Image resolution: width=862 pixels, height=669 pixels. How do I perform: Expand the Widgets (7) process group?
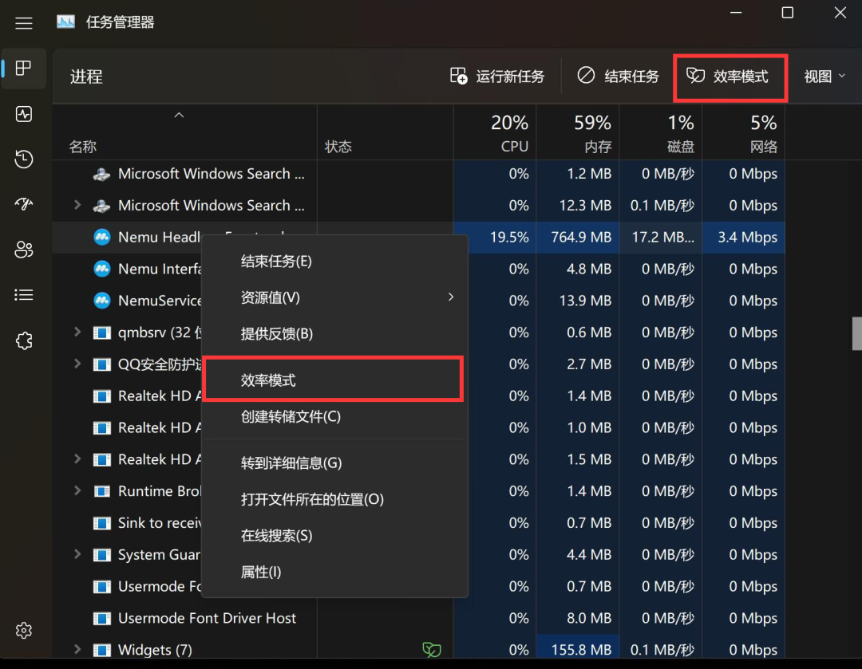tap(77, 650)
